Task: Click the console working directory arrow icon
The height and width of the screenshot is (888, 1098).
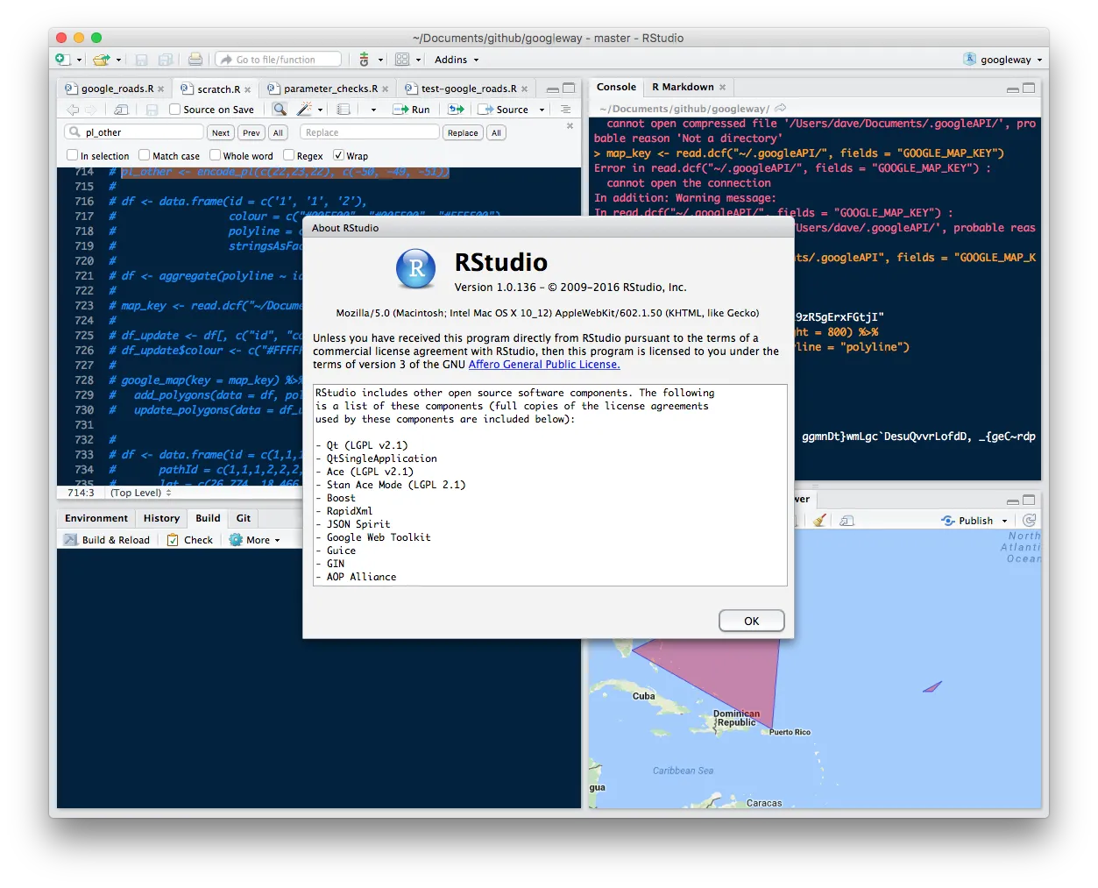Action: click(781, 109)
